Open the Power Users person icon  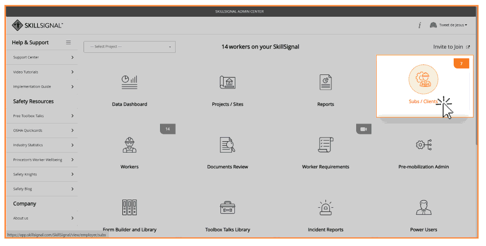tap(423, 208)
